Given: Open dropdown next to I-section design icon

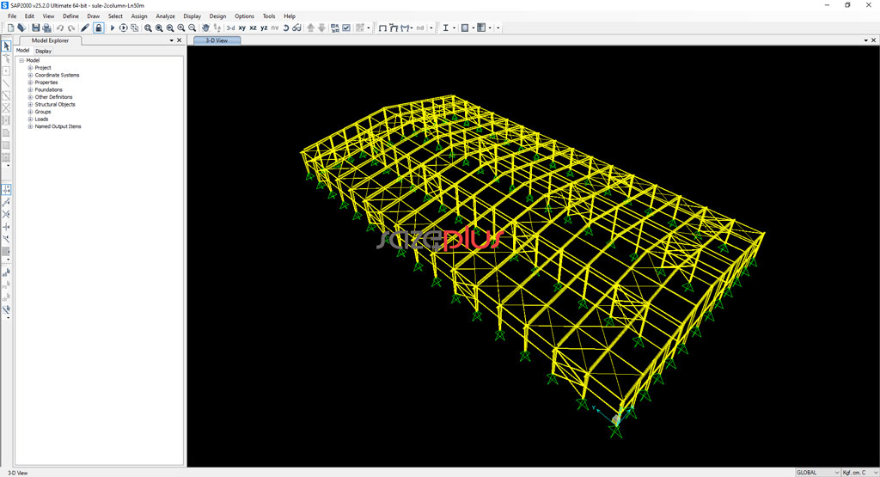Looking at the screenshot, I should coord(454,28).
